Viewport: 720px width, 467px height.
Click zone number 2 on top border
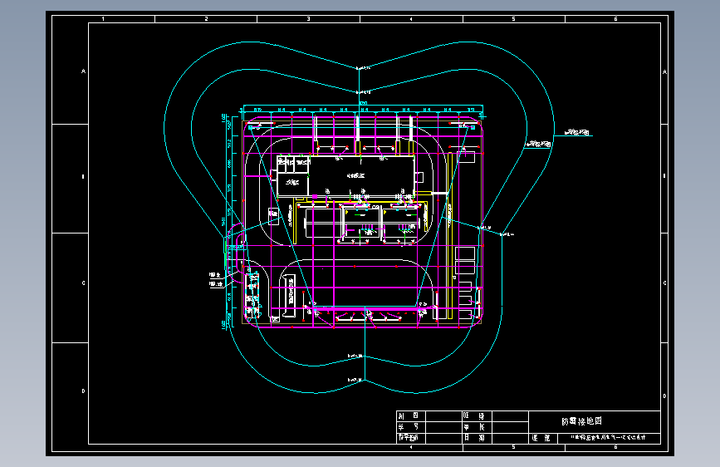pos(206,19)
